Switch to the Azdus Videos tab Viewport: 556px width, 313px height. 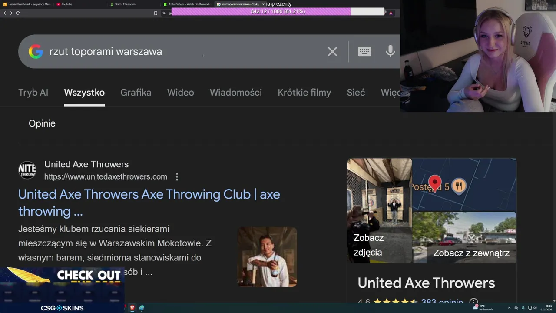pyautogui.click(x=187, y=4)
